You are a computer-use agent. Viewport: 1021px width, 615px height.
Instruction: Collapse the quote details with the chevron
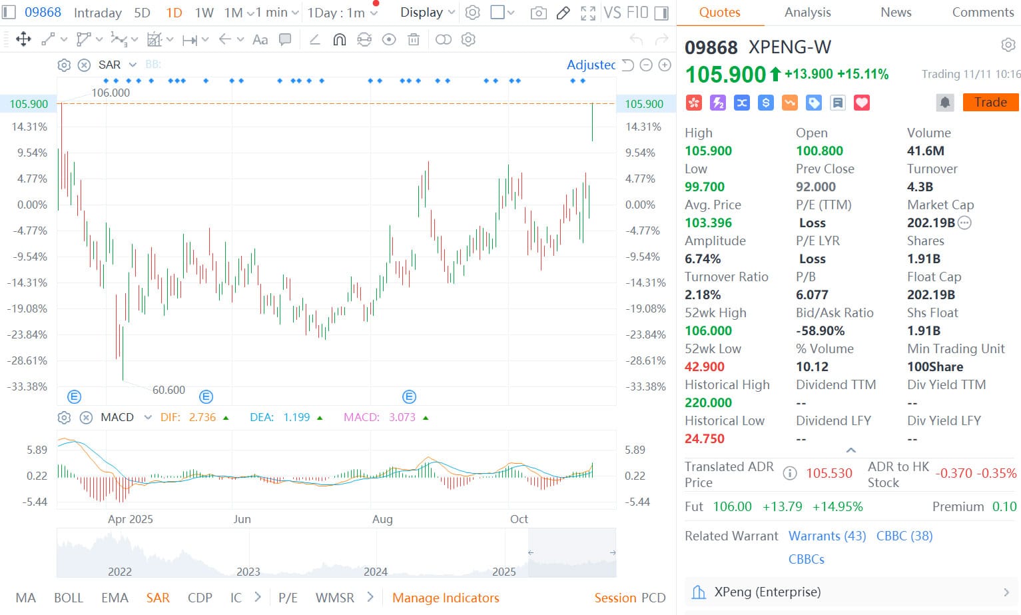coord(851,449)
